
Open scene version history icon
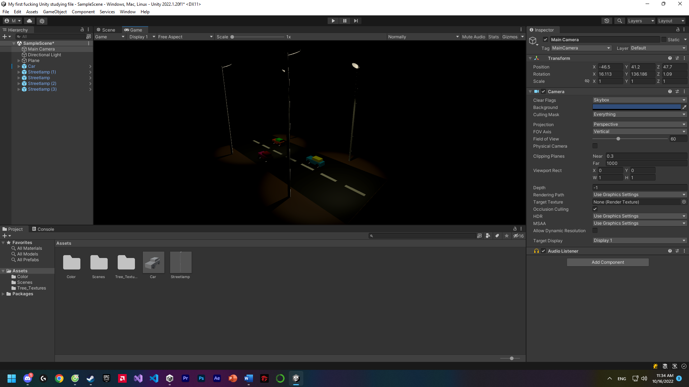606,20
